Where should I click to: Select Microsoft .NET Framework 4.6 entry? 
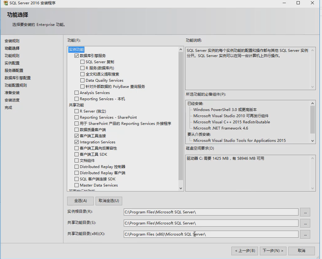coord(221,128)
